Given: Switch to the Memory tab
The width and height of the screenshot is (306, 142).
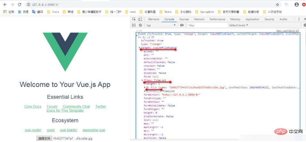Looking at the screenshot, I should tap(235, 19).
